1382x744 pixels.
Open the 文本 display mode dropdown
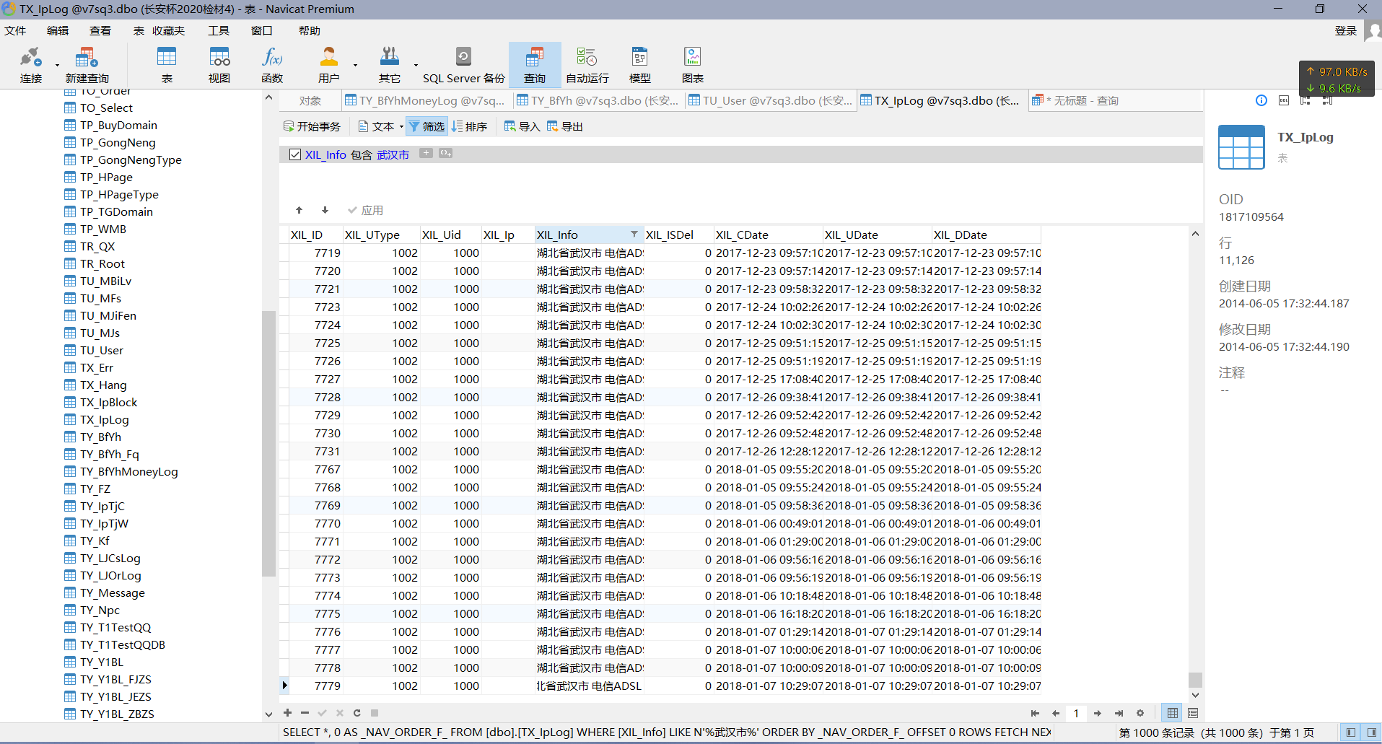tap(382, 126)
